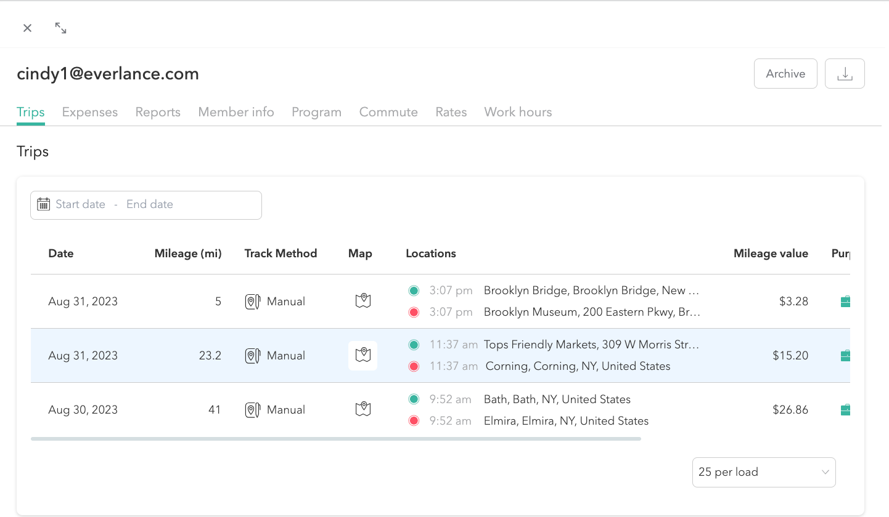Click the End date field
This screenshot has width=889, height=517.
click(x=150, y=204)
